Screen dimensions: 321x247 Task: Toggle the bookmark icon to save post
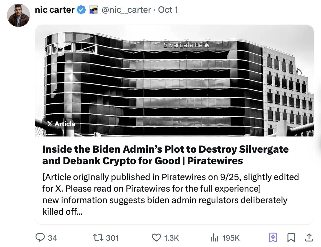click(x=291, y=237)
